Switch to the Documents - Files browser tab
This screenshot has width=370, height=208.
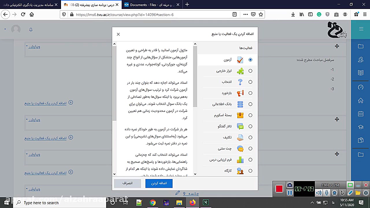pos(150,5)
